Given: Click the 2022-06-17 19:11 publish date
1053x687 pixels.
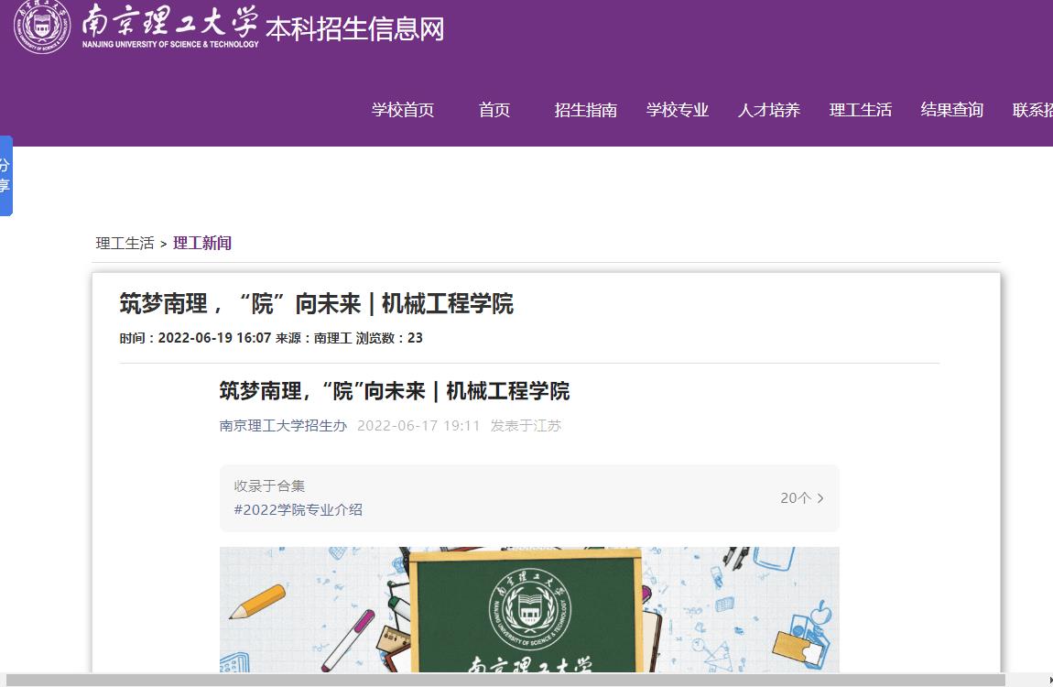Looking at the screenshot, I should [x=418, y=426].
